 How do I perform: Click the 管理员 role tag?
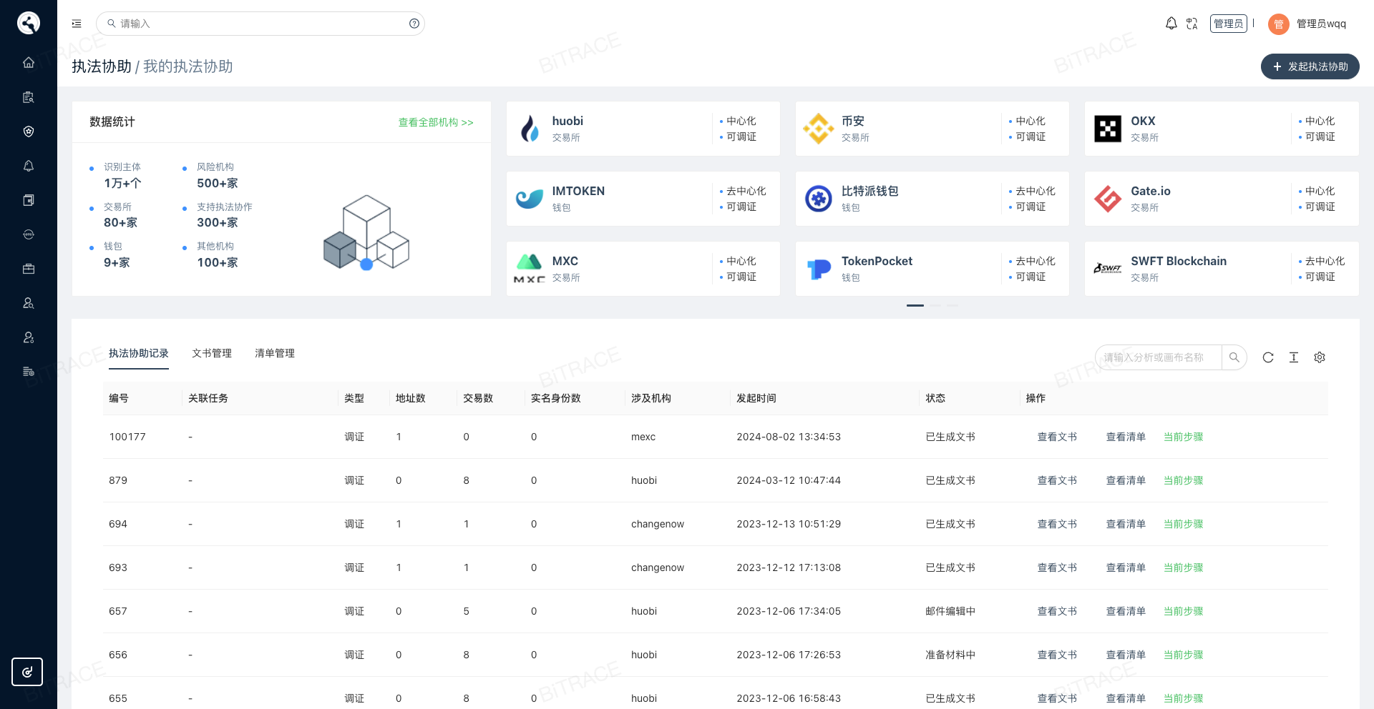[x=1228, y=24]
